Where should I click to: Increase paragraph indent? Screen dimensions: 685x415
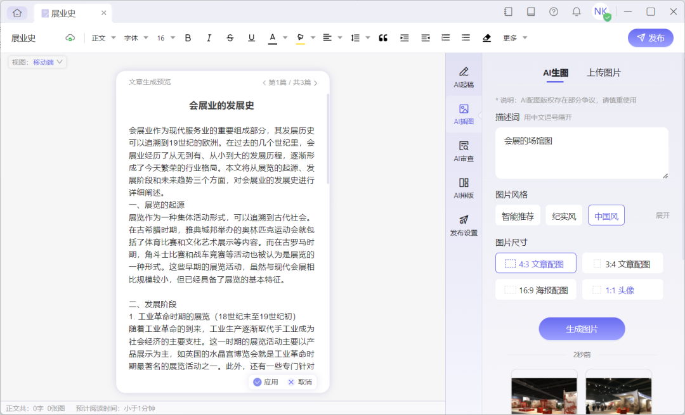click(x=404, y=38)
